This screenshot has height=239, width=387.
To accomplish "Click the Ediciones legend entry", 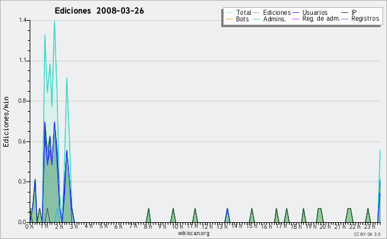I will [x=272, y=12].
